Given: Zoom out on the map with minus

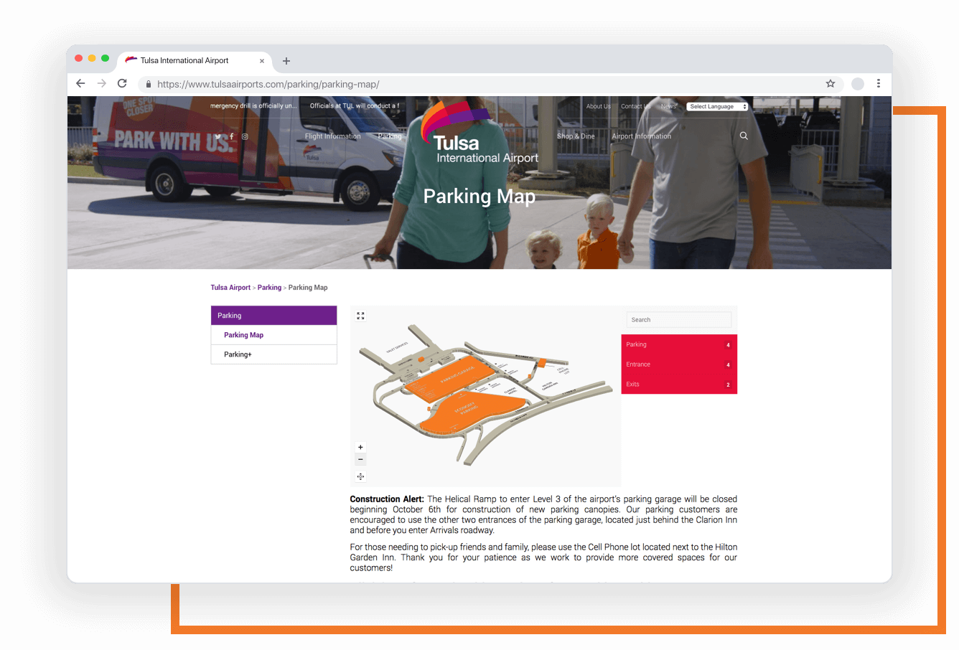Looking at the screenshot, I should point(360,459).
